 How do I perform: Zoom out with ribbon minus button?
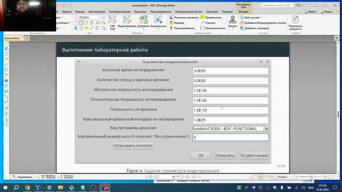click(76, 18)
